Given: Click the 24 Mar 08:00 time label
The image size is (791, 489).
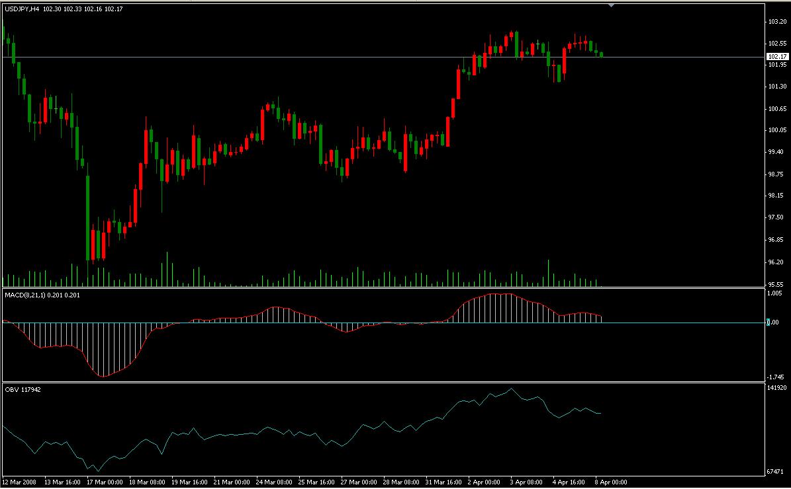Looking at the screenshot, I should point(274,482).
